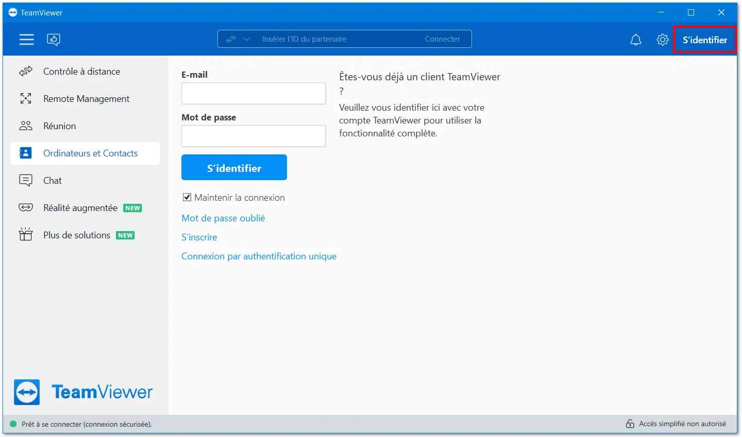This screenshot has height=438, width=742.
Task: Open Mot de passe oublié link
Action: point(223,218)
